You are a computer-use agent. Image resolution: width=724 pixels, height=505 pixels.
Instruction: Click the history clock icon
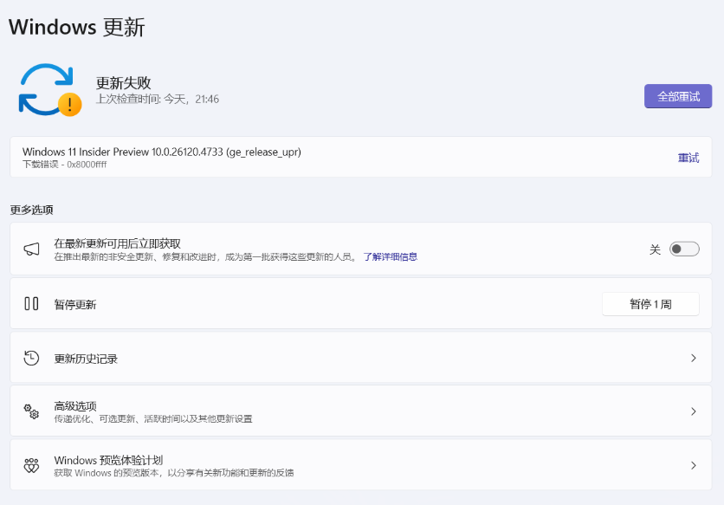pyautogui.click(x=31, y=358)
